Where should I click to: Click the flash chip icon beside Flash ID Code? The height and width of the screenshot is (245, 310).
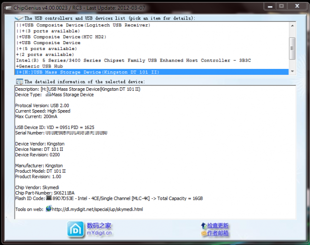(x=49, y=198)
